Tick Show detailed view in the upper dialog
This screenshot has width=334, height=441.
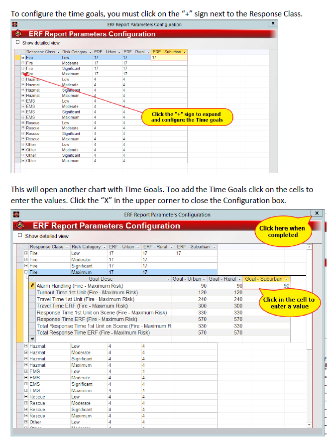[18, 42]
